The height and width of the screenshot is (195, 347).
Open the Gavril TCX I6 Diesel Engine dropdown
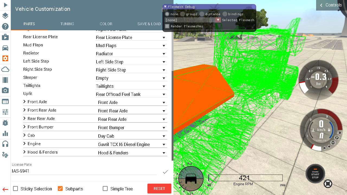click(x=132, y=144)
